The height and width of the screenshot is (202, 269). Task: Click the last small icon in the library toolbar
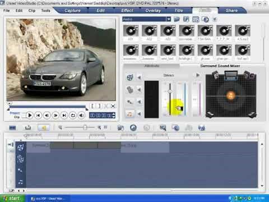[215, 19]
